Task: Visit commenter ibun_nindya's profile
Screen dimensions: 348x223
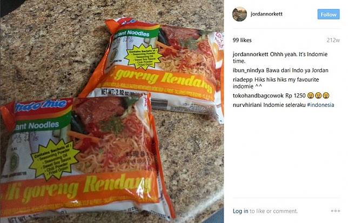Action: coord(249,70)
